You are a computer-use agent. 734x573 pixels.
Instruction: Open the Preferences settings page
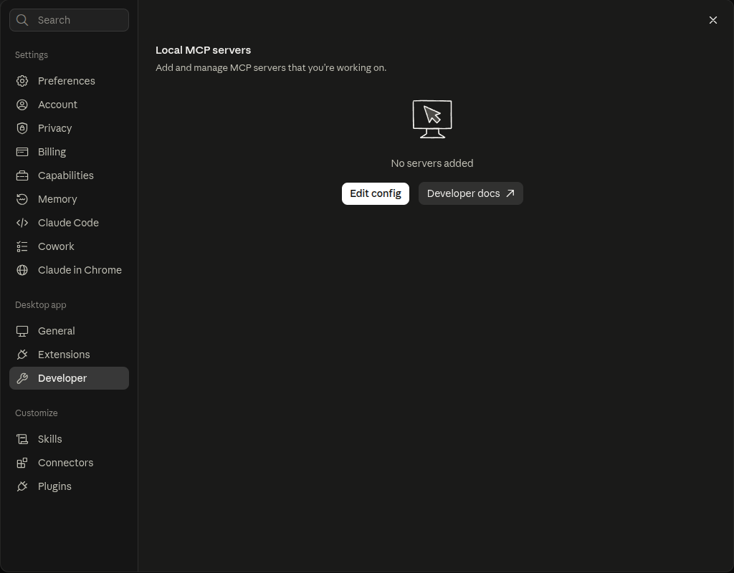tap(70, 81)
